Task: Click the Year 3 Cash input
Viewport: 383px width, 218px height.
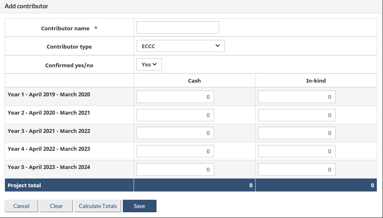Action: tap(175, 133)
